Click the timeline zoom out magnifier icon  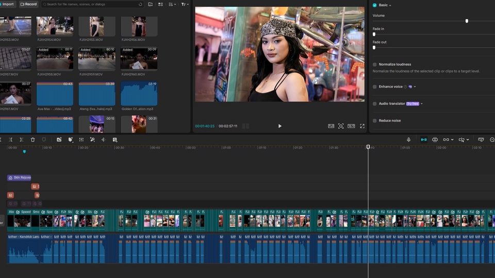pos(492,140)
